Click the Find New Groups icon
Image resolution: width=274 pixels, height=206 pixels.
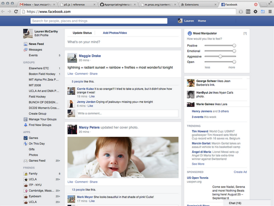coord(26,125)
